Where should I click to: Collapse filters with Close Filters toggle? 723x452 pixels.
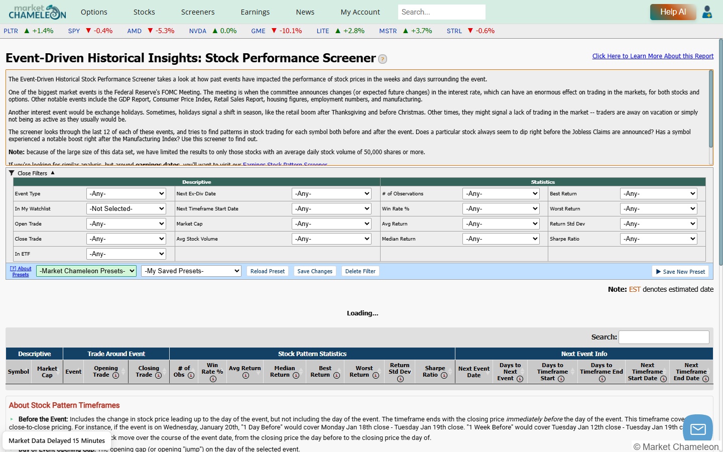[x=32, y=173]
